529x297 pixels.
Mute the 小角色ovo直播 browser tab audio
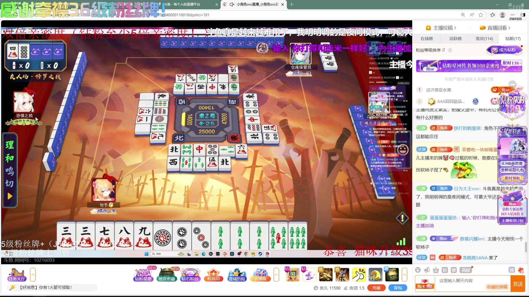coord(232,4)
